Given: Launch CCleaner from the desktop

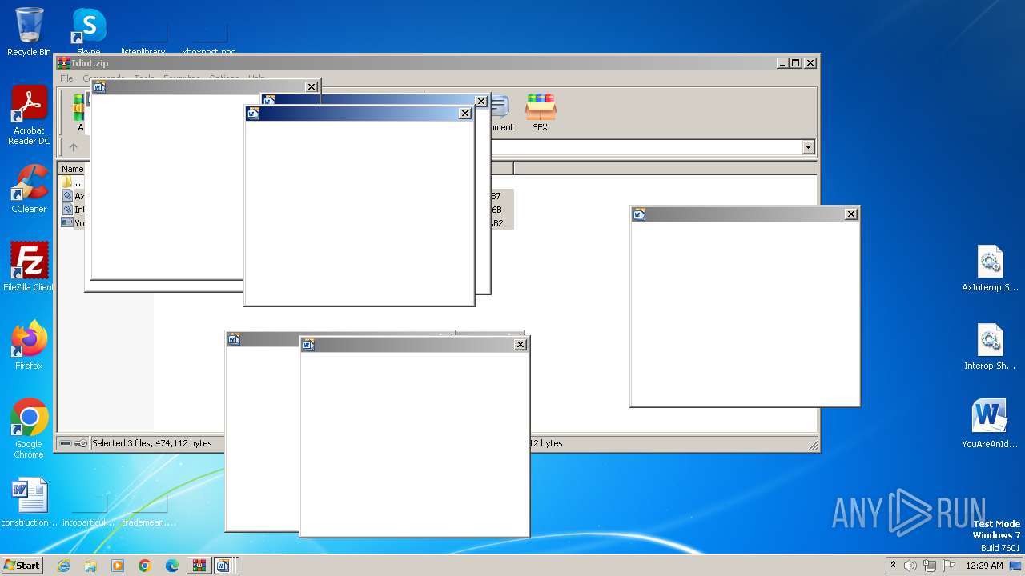Looking at the screenshot, I should point(29,190).
